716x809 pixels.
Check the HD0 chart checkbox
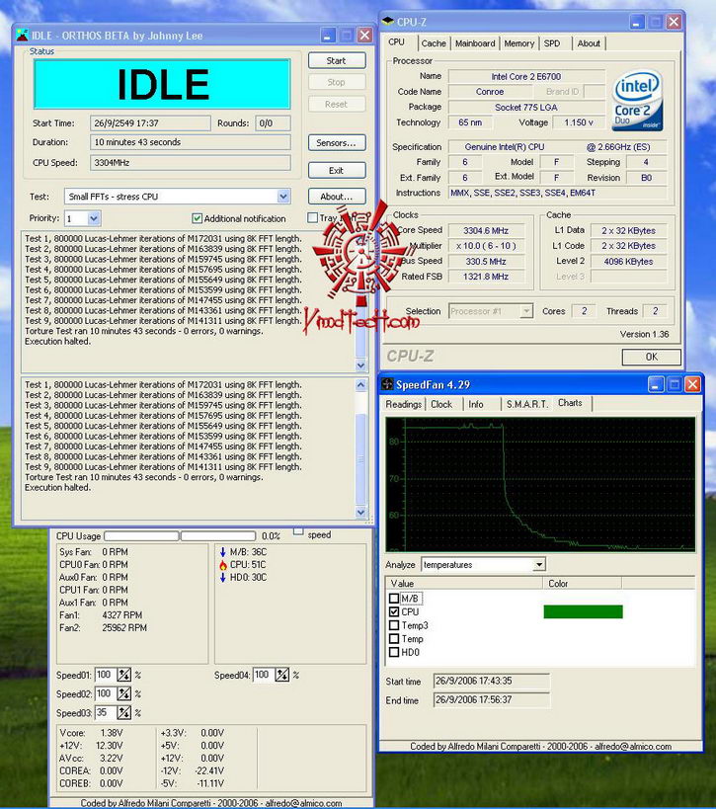394,652
